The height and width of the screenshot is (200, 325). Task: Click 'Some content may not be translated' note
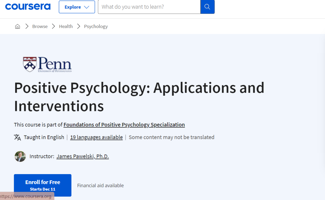(x=171, y=137)
